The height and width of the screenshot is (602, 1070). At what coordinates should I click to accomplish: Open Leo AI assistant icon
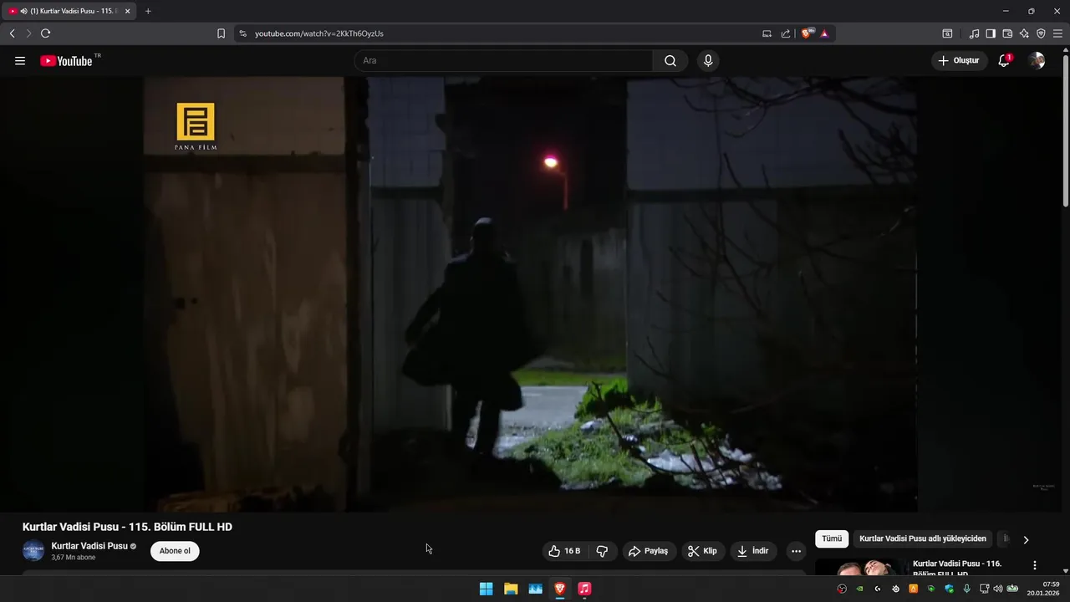(x=1024, y=33)
